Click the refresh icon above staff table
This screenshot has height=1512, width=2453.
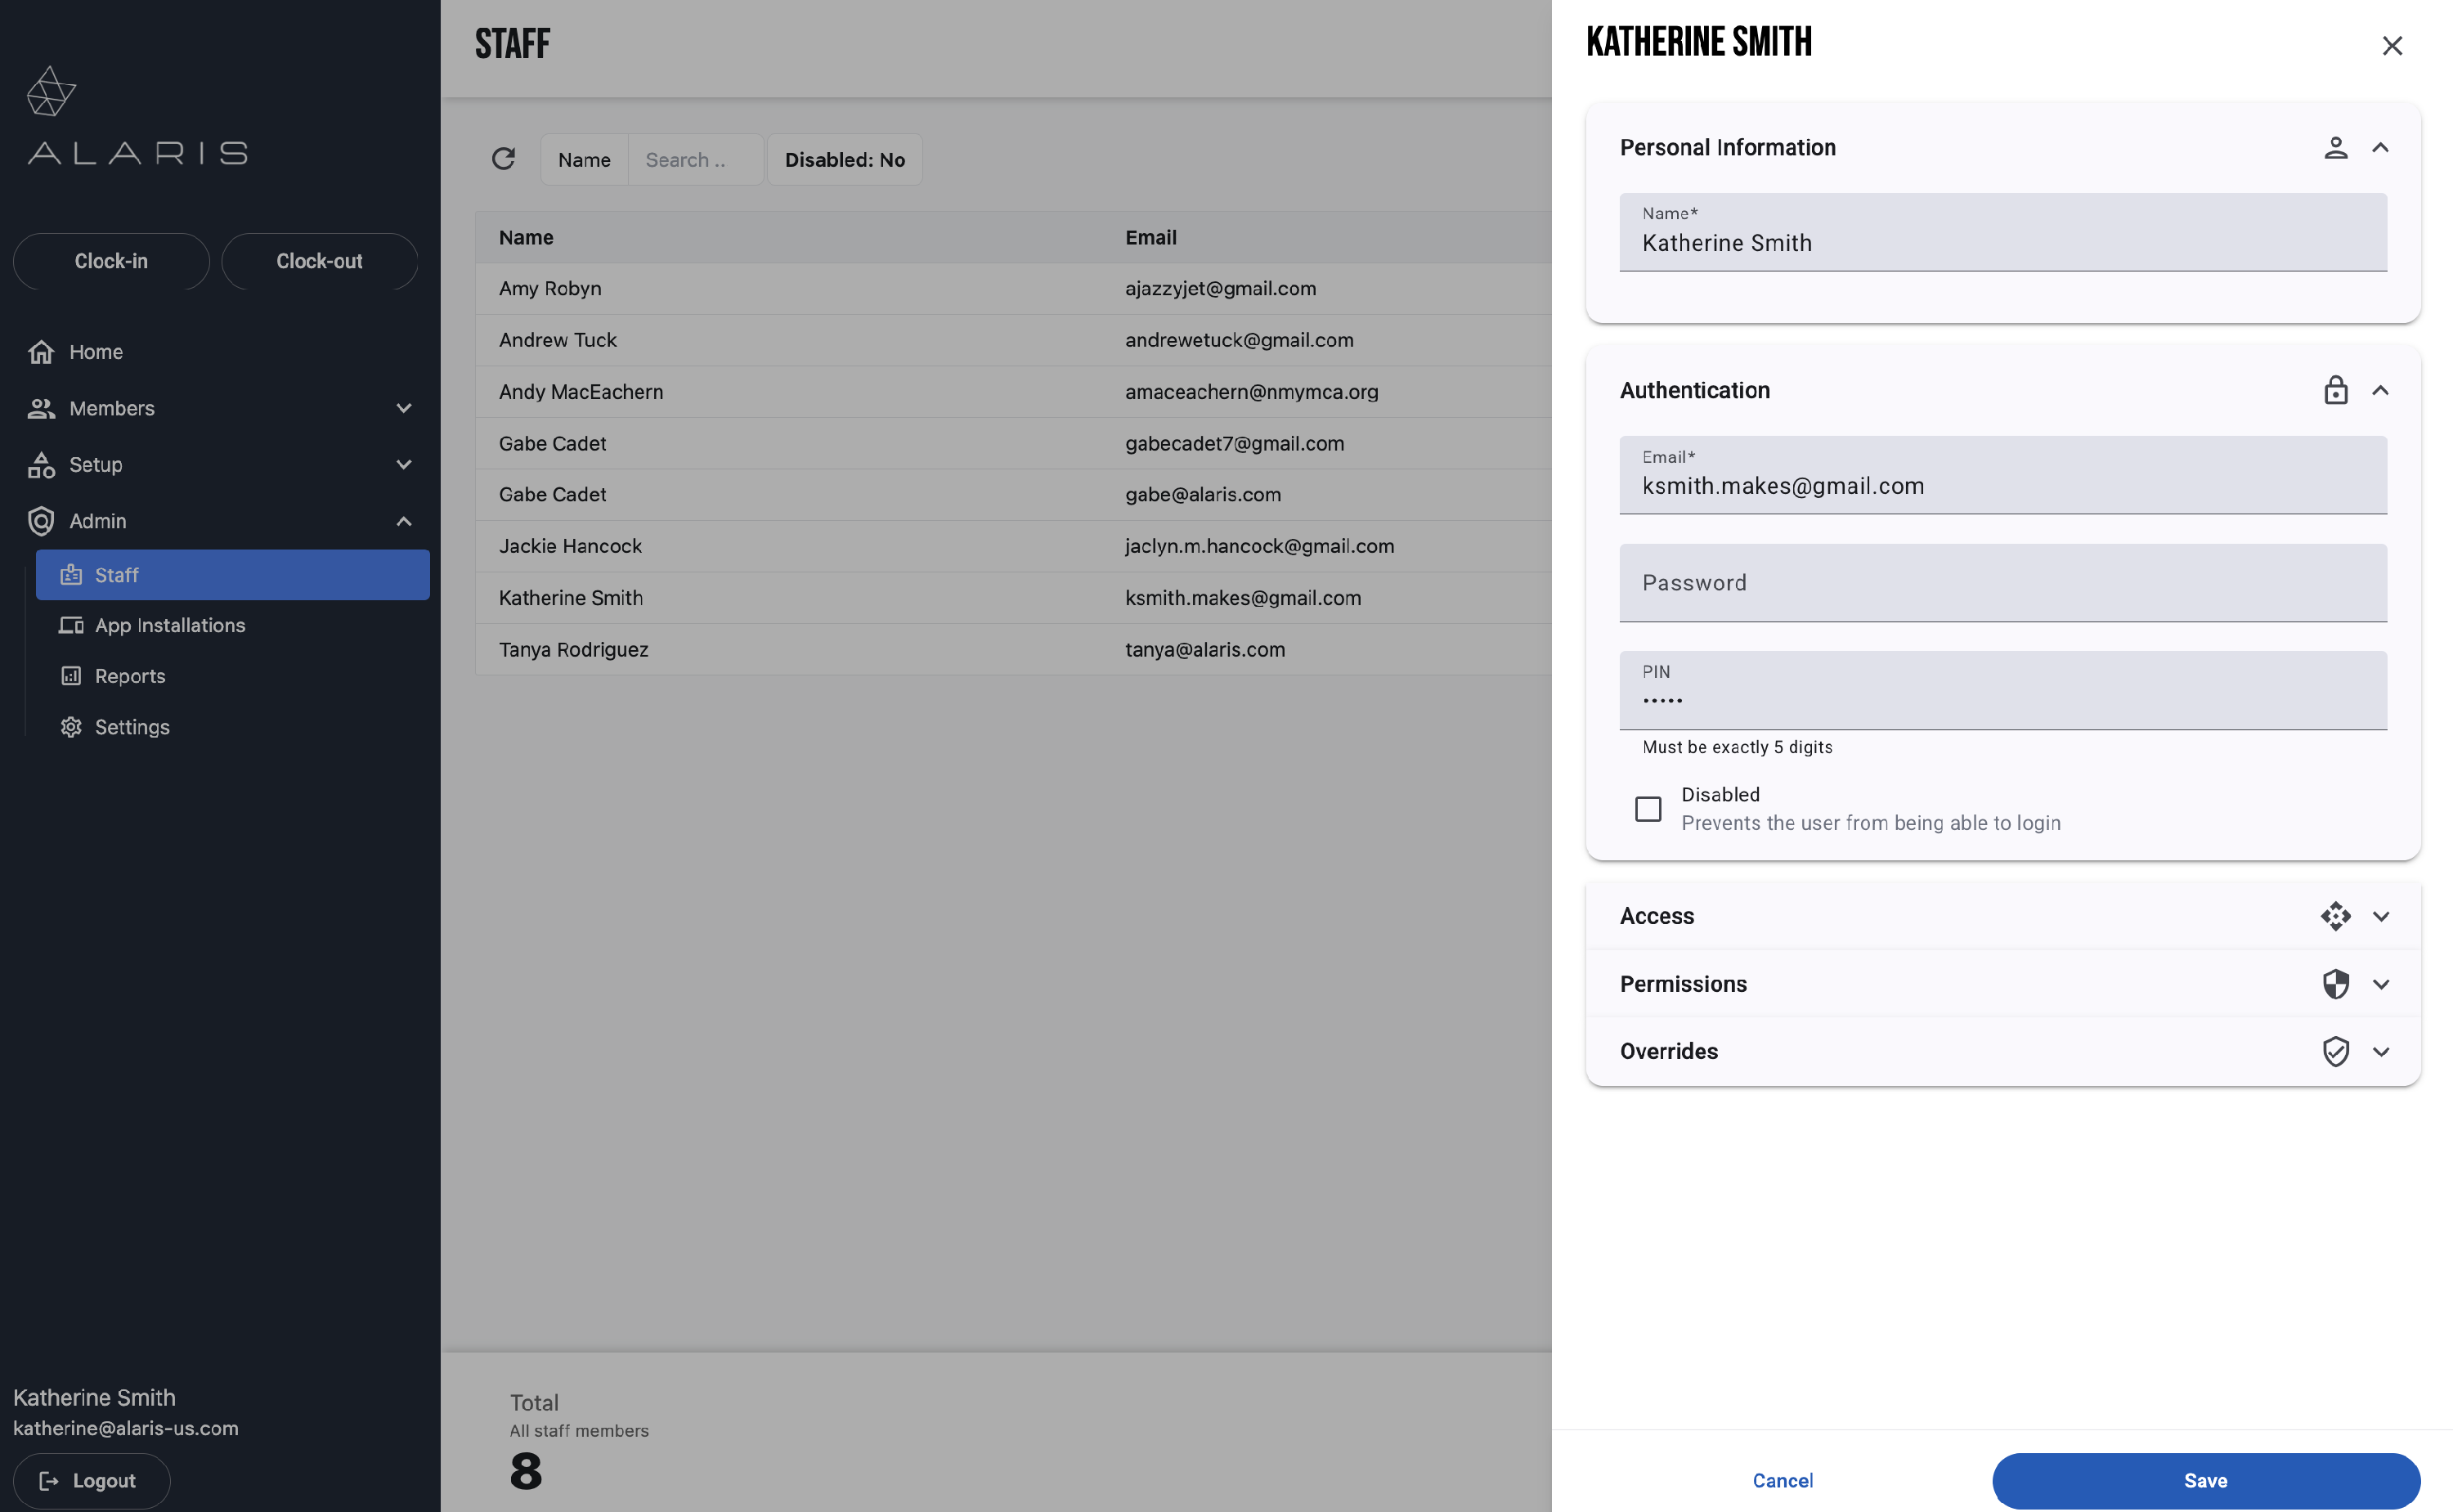503,159
